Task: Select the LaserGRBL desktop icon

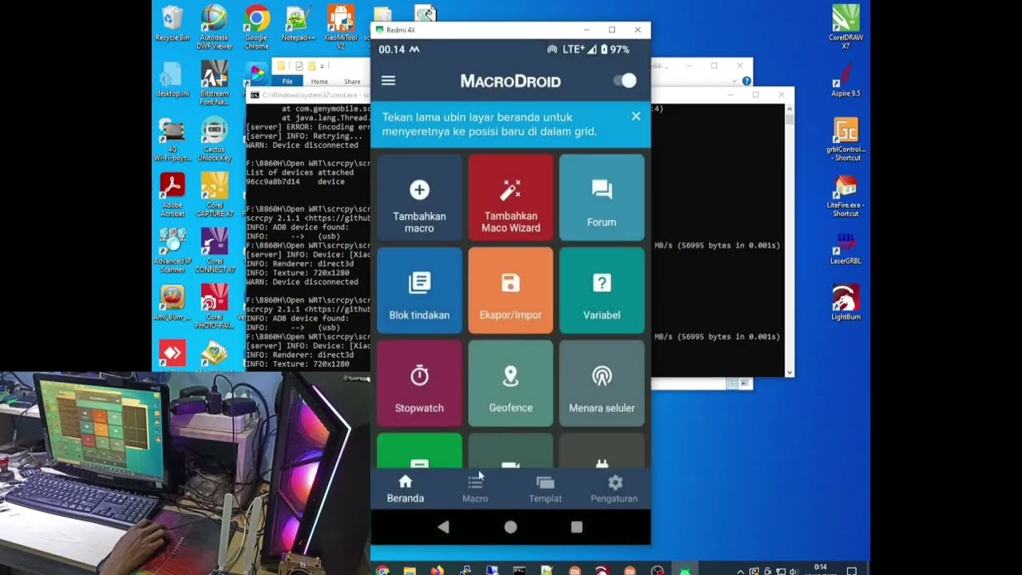Action: [846, 248]
